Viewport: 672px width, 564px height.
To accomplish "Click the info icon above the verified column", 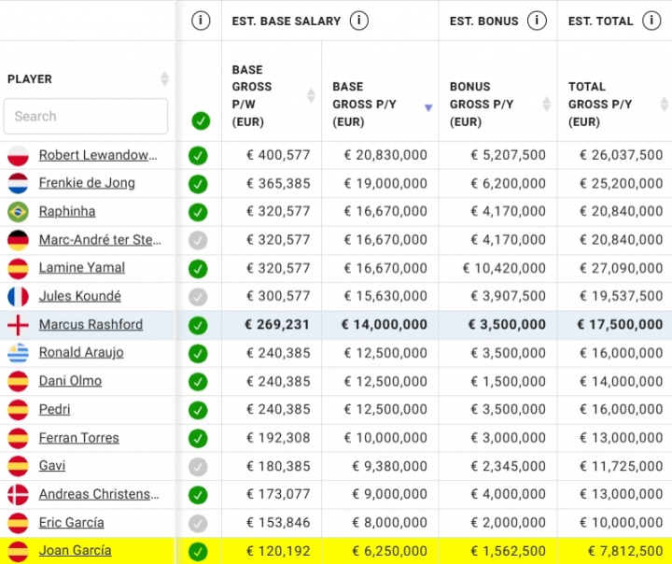I will 200,21.
